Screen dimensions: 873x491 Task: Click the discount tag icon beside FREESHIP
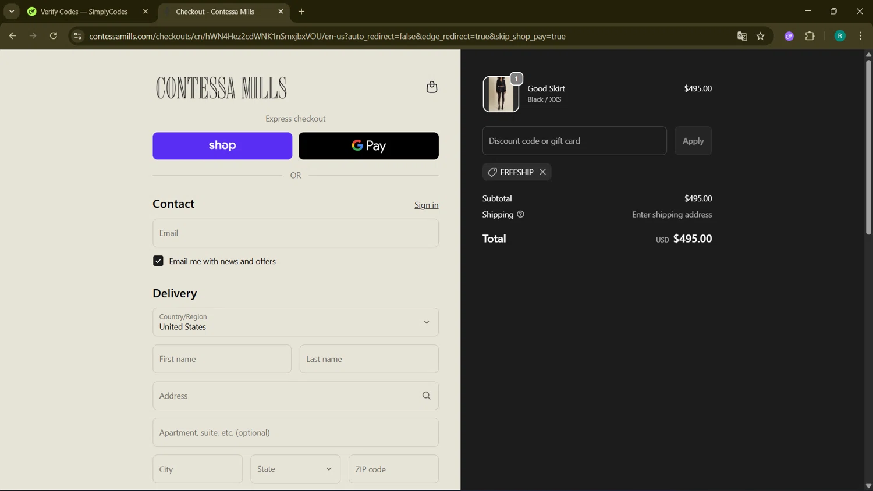click(x=492, y=172)
